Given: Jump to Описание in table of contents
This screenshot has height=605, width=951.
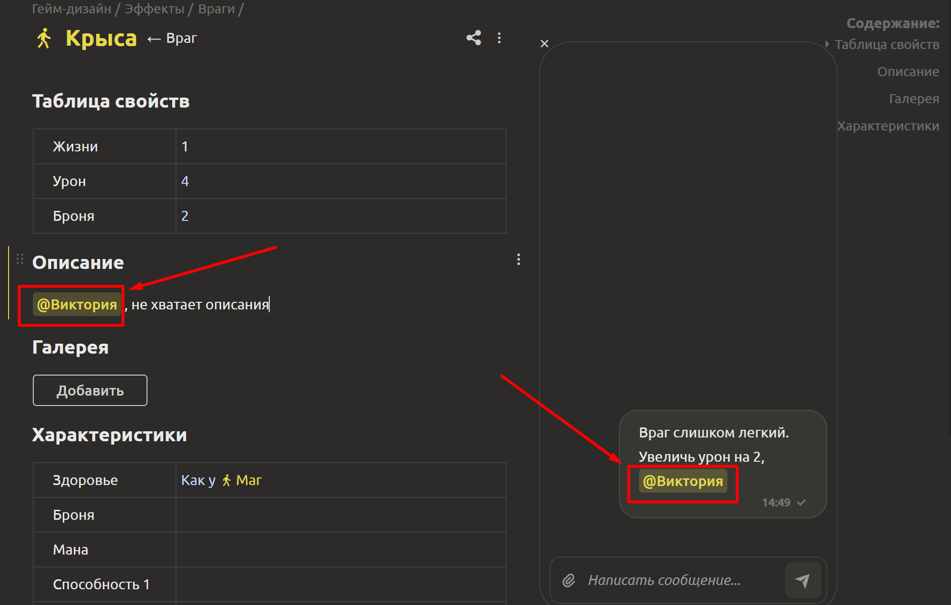Looking at the screenshot, I should click(908, 72).
